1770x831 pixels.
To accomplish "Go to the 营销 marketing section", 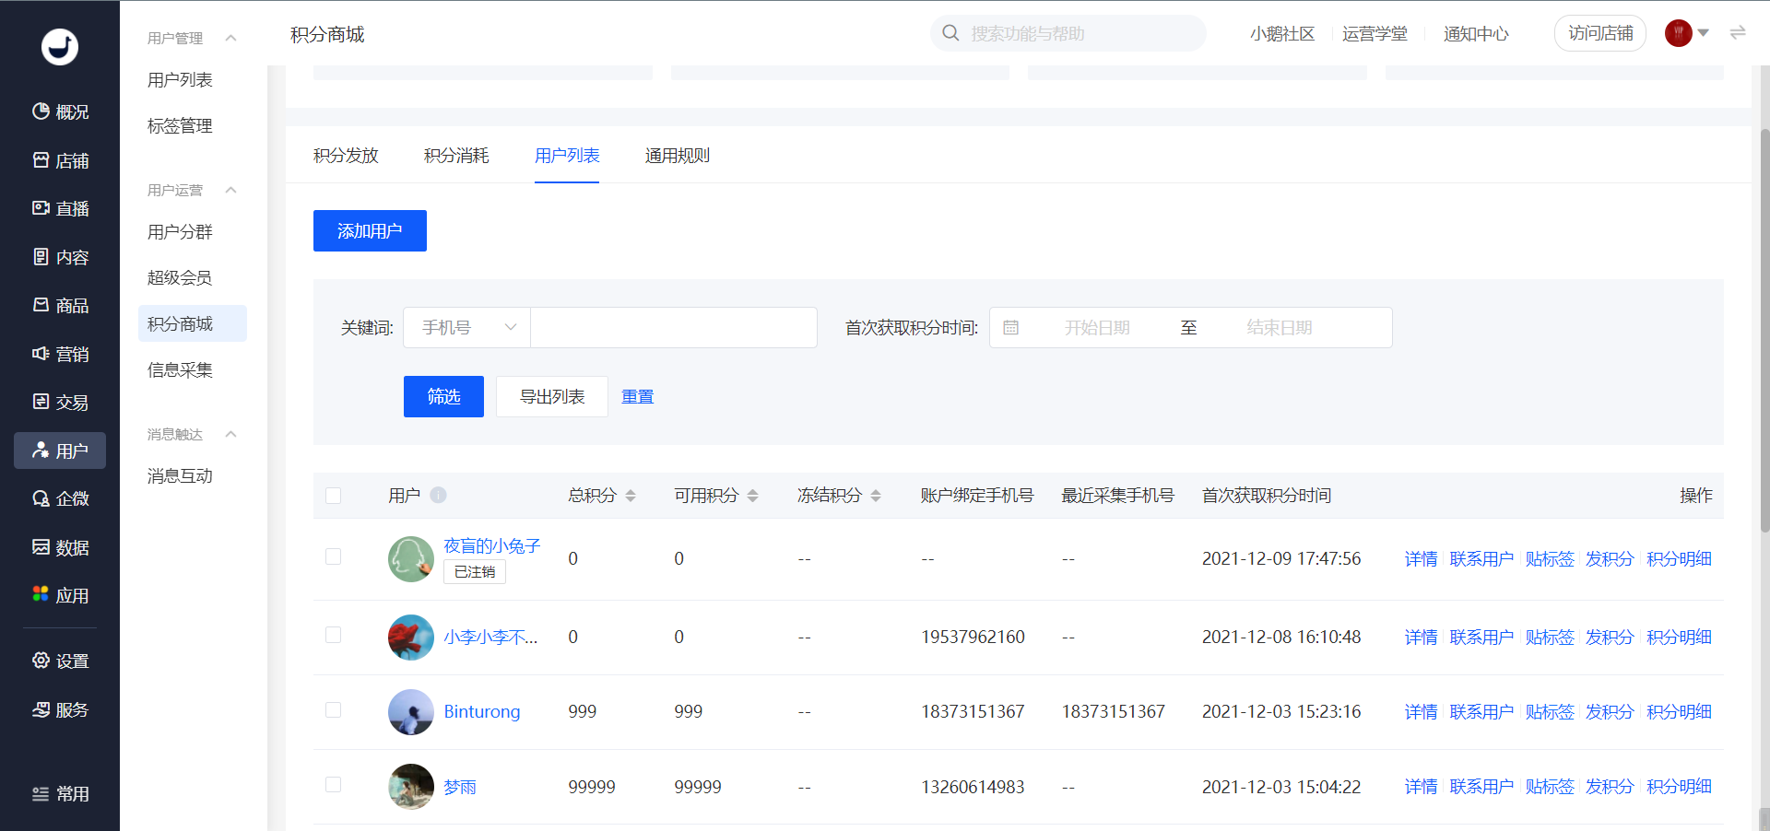I will [x=60, y=354].
